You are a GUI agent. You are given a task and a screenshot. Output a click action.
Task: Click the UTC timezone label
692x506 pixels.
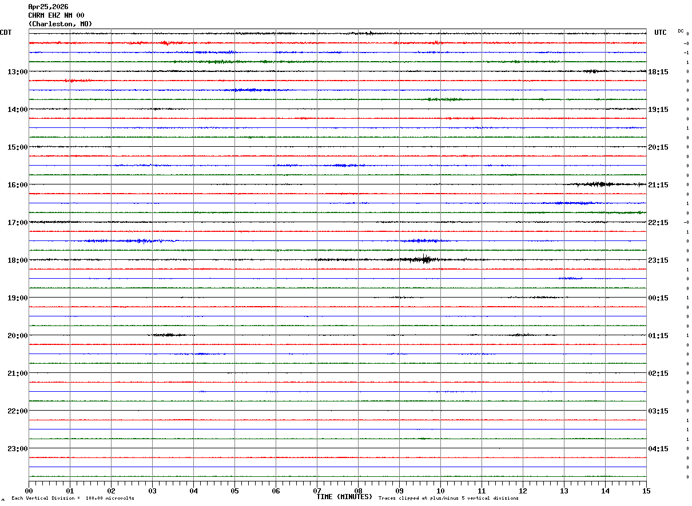(661, 33)
